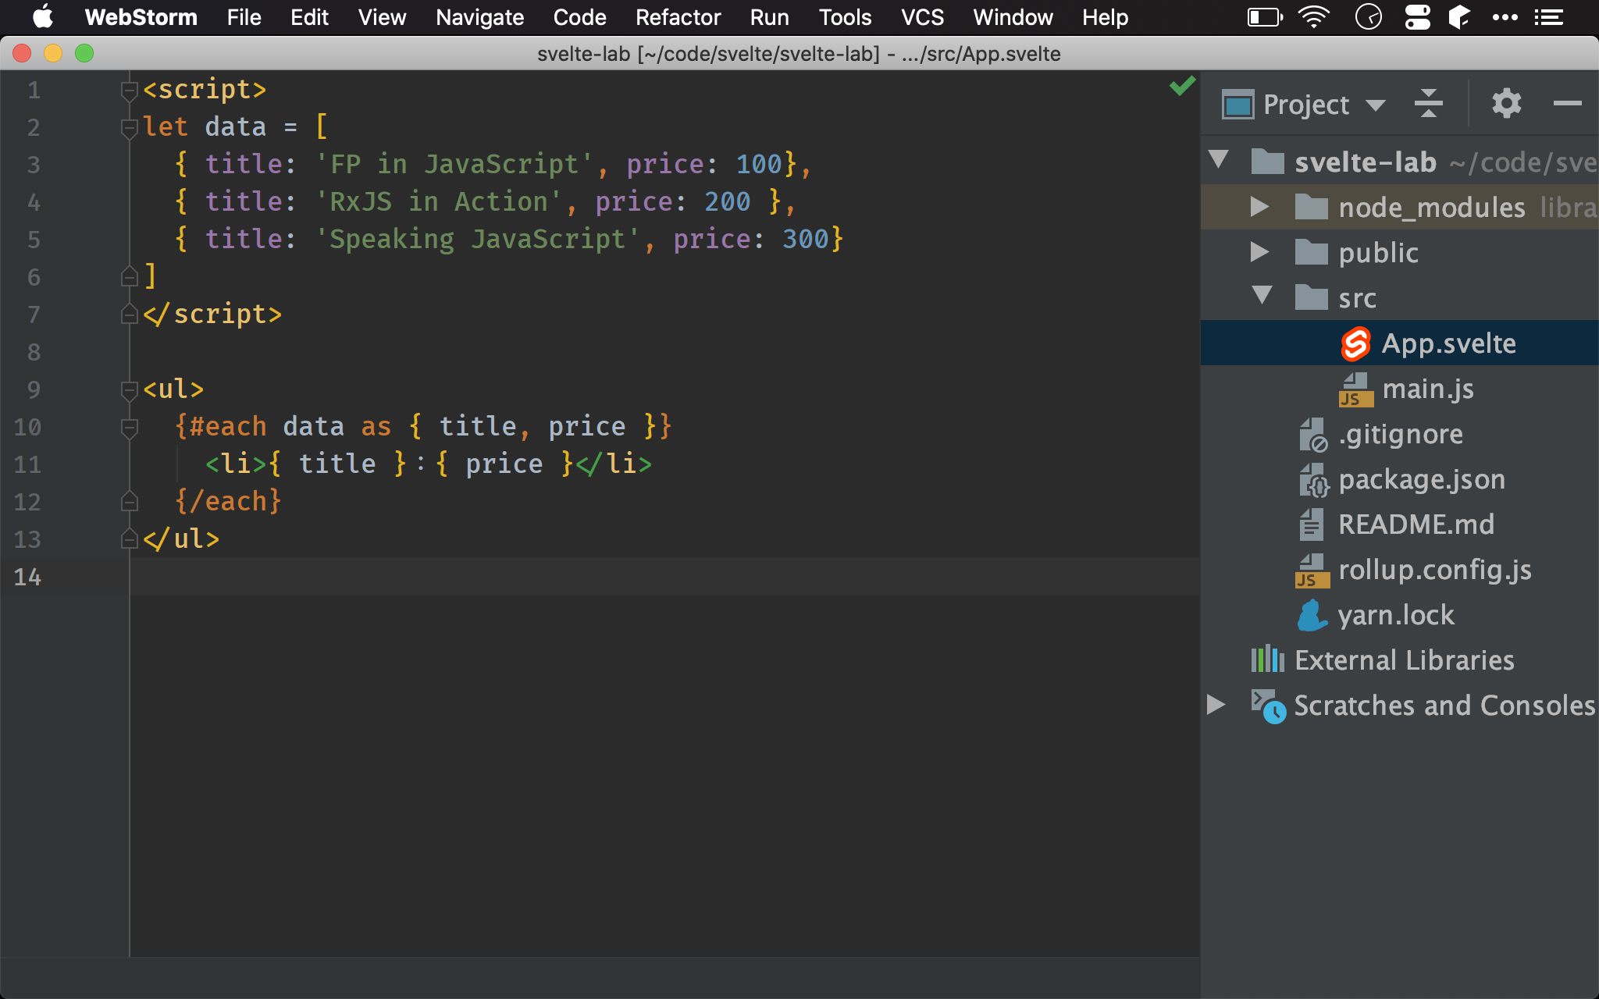Open the Window menu
The image size is (1599, 999).
[1013, 17]
